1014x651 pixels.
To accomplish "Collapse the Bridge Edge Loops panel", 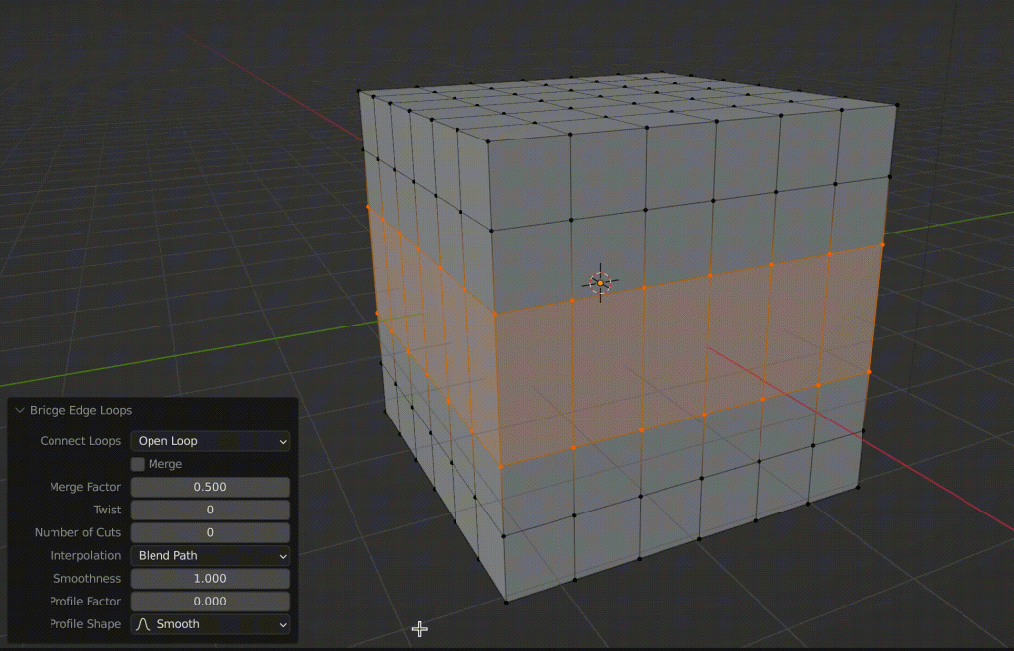I will tap(20, 410).
